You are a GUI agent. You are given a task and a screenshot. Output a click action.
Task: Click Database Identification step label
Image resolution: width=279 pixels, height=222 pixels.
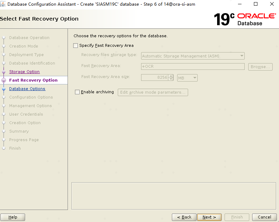tap(32, 63)
